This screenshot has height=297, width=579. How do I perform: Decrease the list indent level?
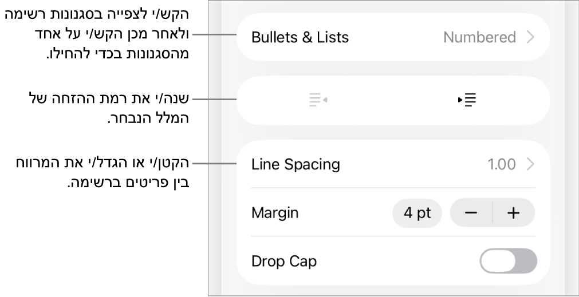(318, 100)
